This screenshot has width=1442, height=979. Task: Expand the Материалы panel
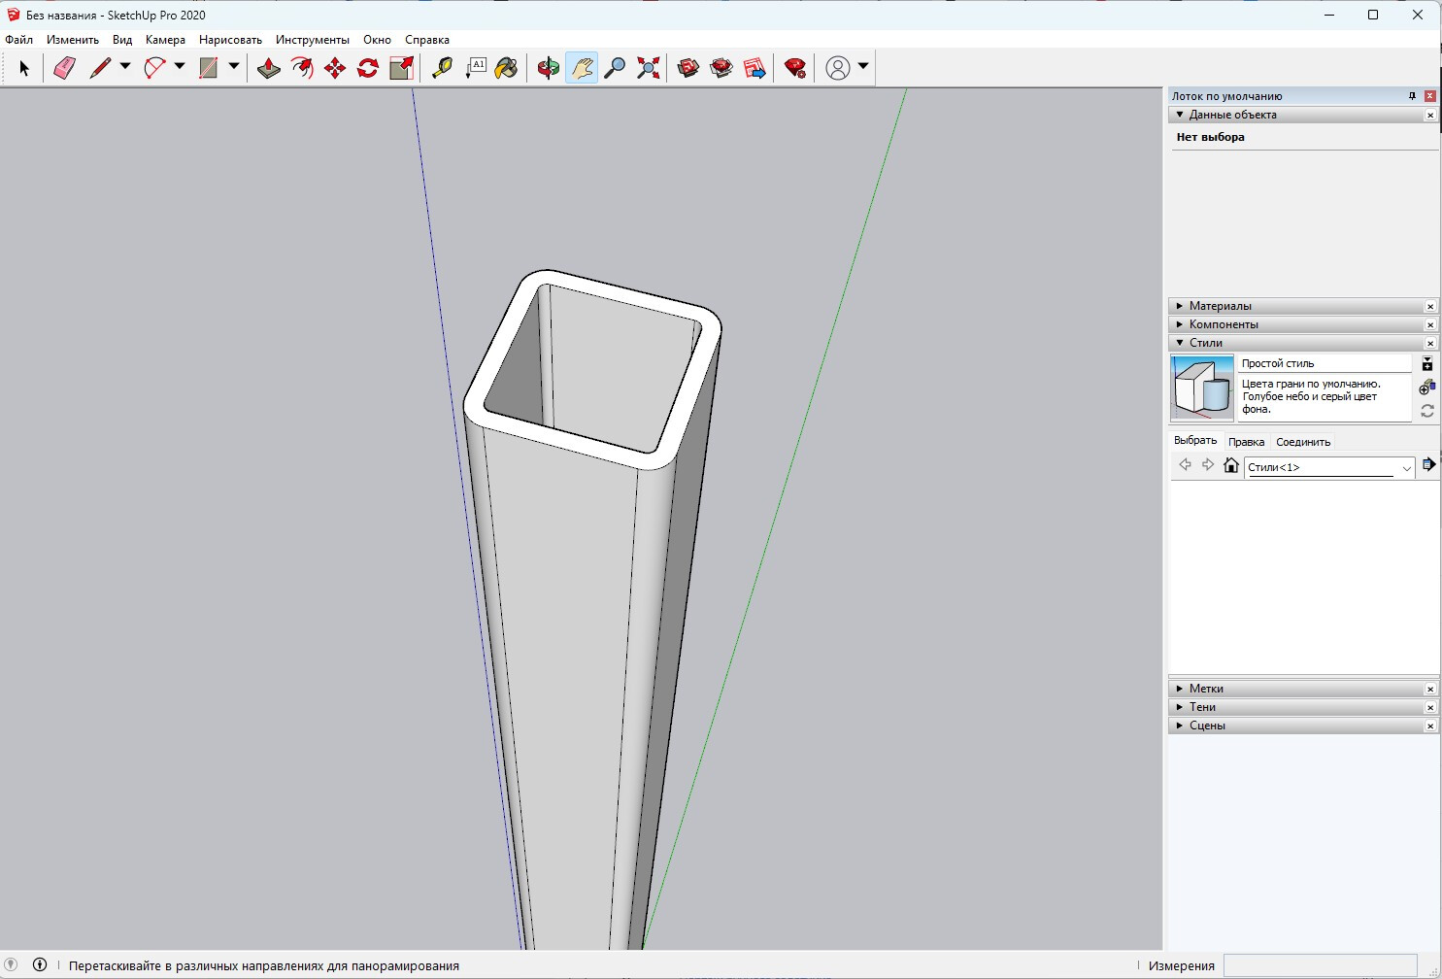pos(1180,306)
